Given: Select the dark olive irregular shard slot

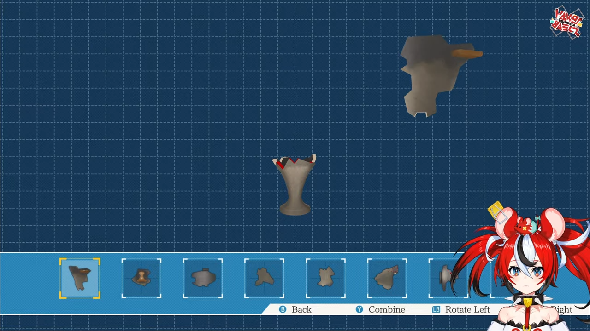Looking at the screenshot, I should (x=264, y=279).
